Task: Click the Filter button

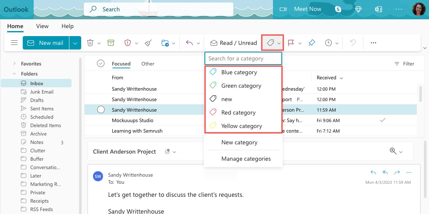Action: click(x=404, y=64)
